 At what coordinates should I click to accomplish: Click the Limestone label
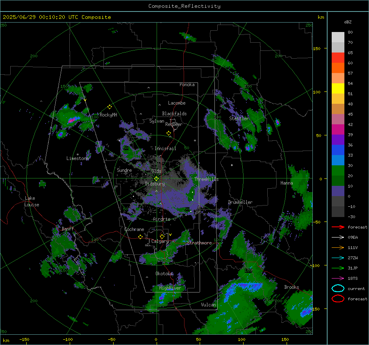(x=77, y=158)
